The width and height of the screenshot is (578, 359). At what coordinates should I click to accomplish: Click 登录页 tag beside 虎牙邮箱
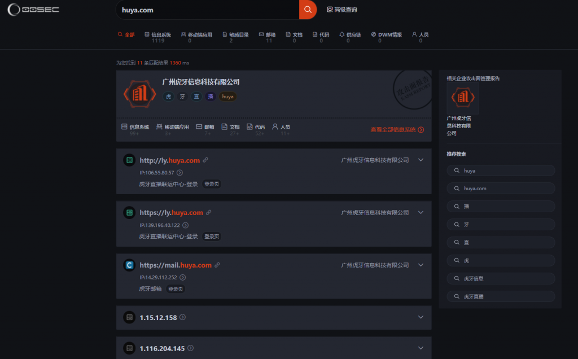coord(176,289)
